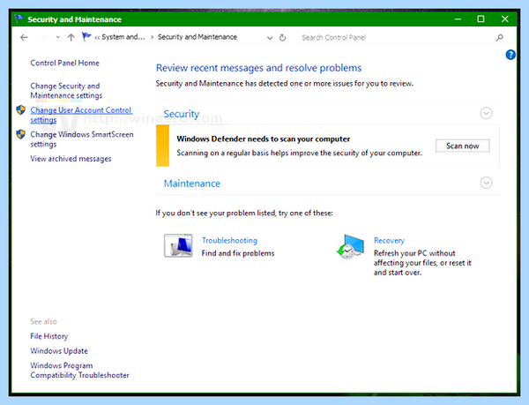Expand the Maintenance section chevron
The height and width of the screenshot is (405, 529).
pyautogui.click(x=486, y=183)
